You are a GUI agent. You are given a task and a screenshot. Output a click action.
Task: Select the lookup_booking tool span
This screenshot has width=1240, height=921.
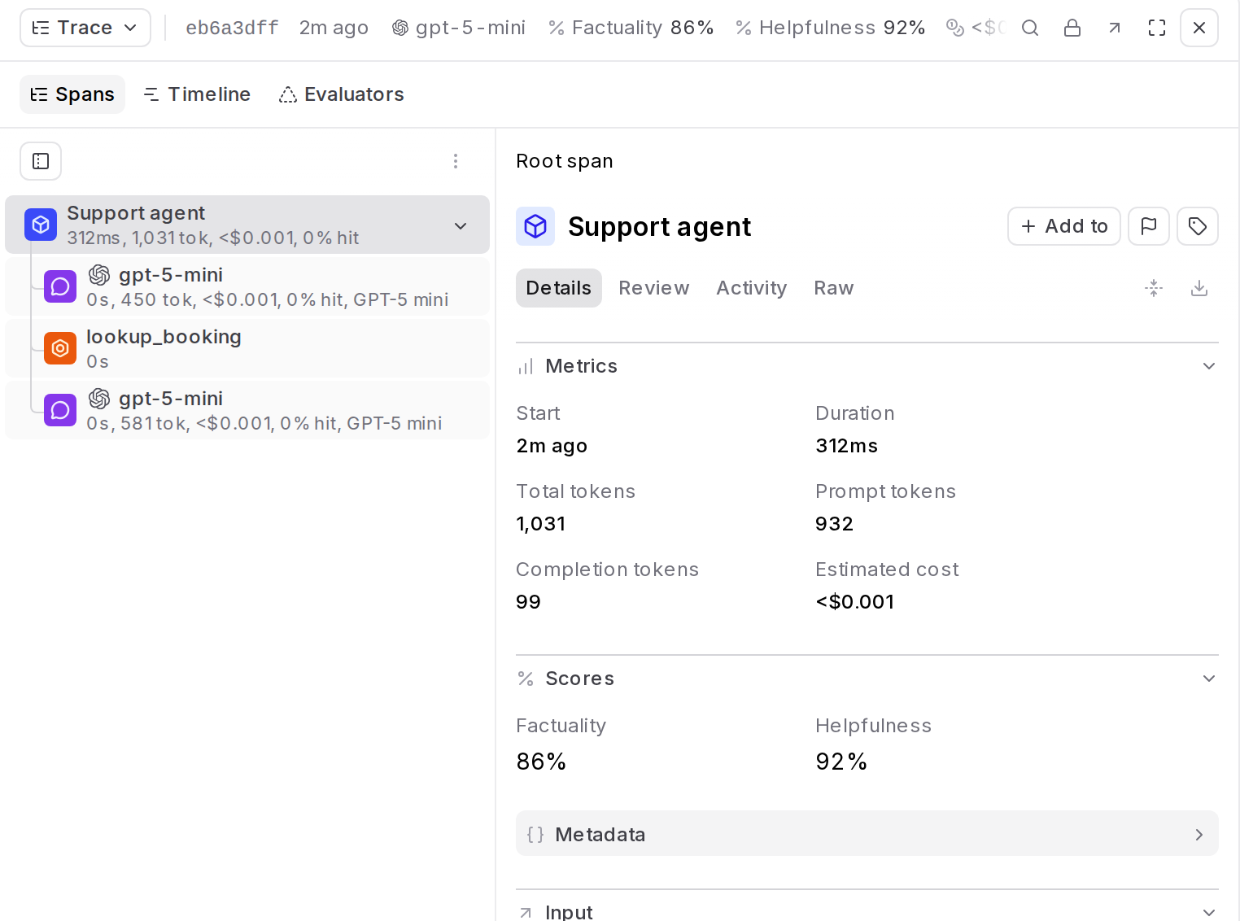[247, 348]
